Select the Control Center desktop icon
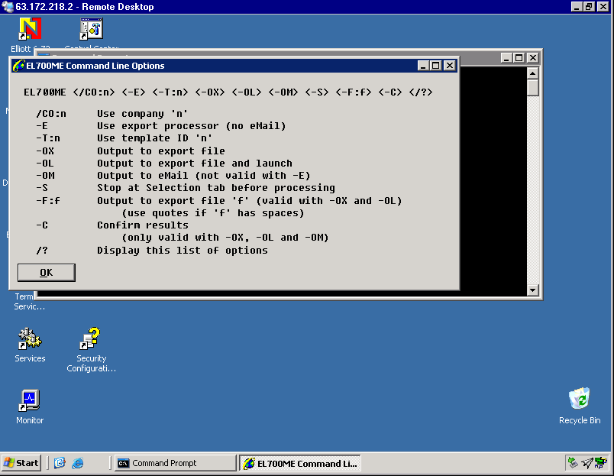Image resolution: width=614 pixels, height=476 pixels. coord(91,28)
